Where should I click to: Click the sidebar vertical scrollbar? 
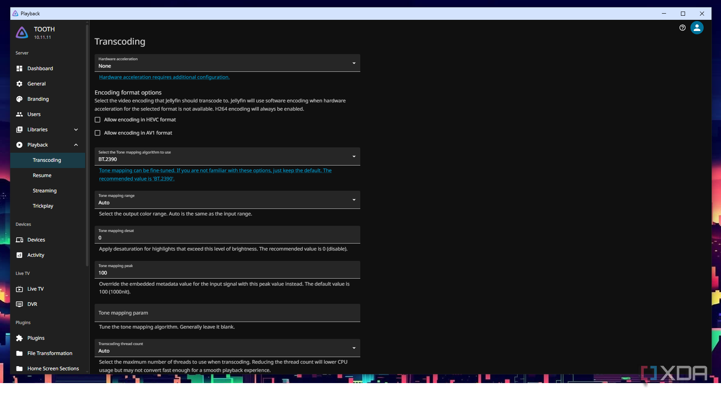(x=87, y=144)
